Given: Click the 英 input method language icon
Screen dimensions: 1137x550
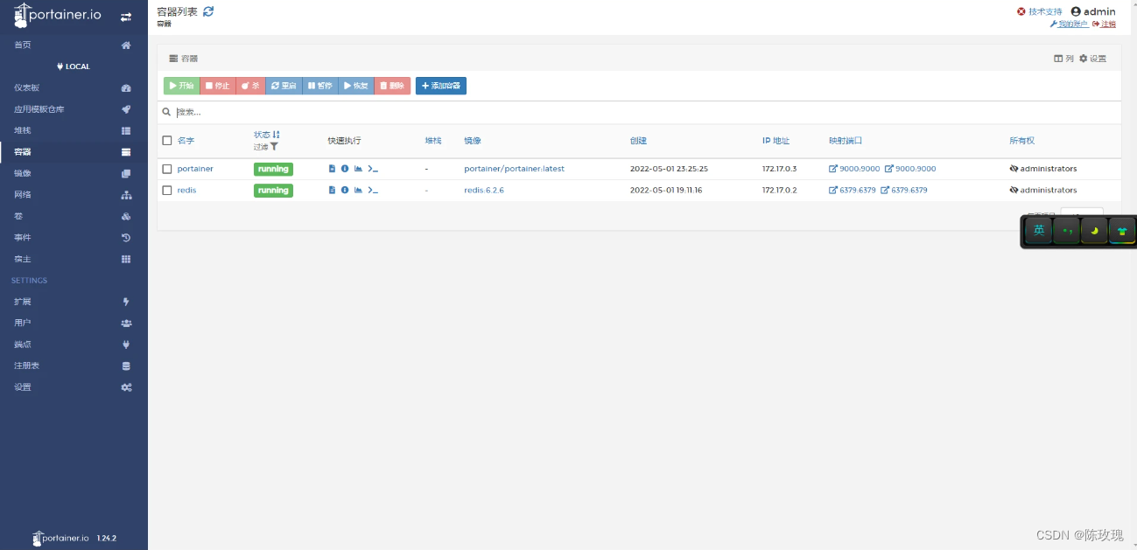Looking at the screenshot, I should [1039, 231].
